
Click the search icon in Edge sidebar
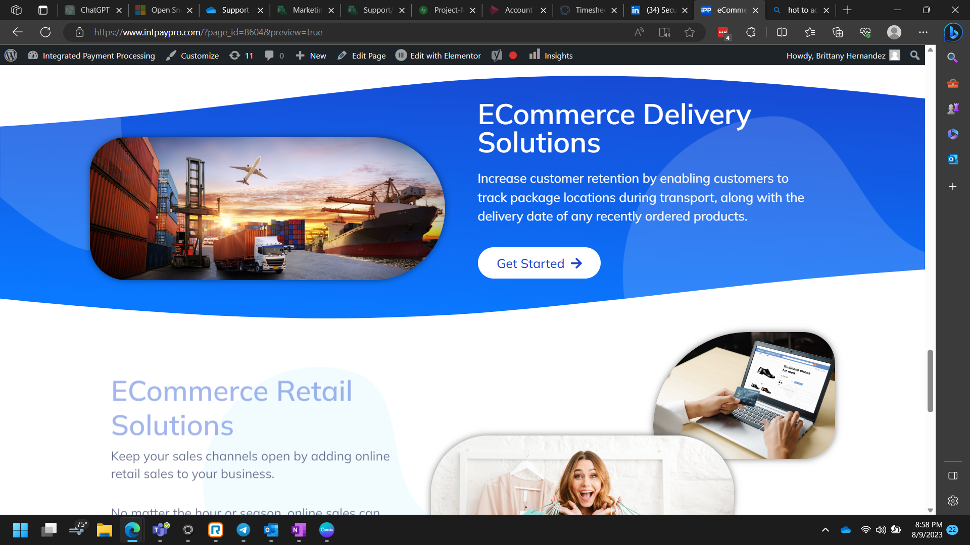953,58
